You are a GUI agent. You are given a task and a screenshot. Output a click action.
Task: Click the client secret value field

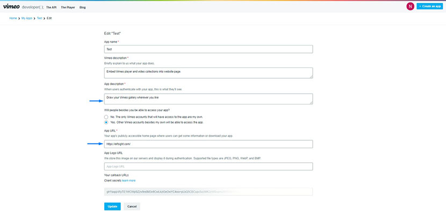tap(208, 192)
